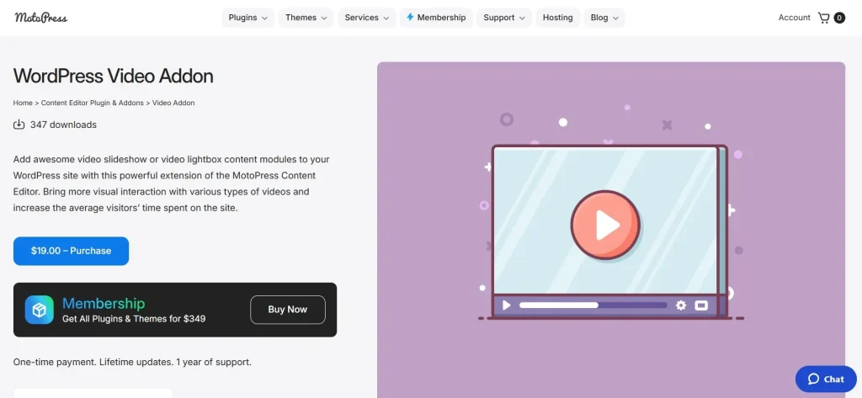Open Content Editor Plugin & Addons breadcrumb
Screen dimensions: 862x398
coord(92,103)
